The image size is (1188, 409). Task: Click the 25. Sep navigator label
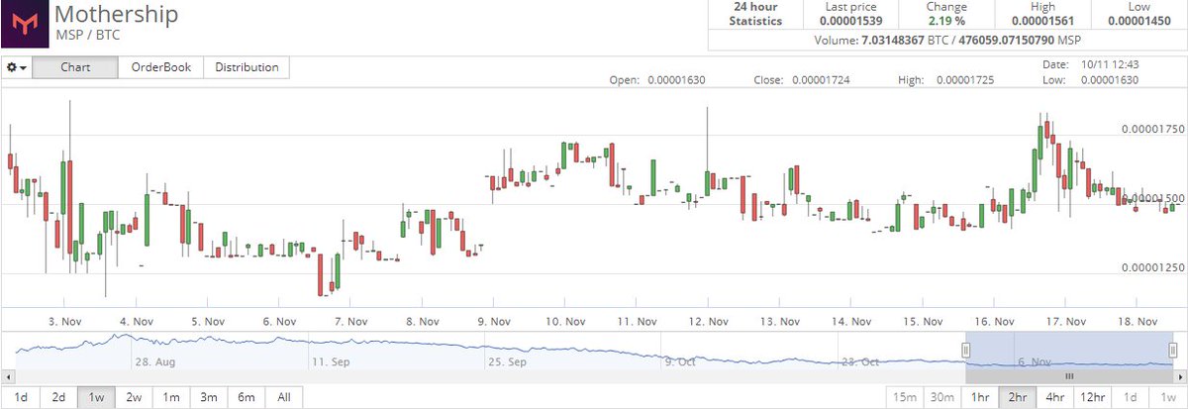506,362
